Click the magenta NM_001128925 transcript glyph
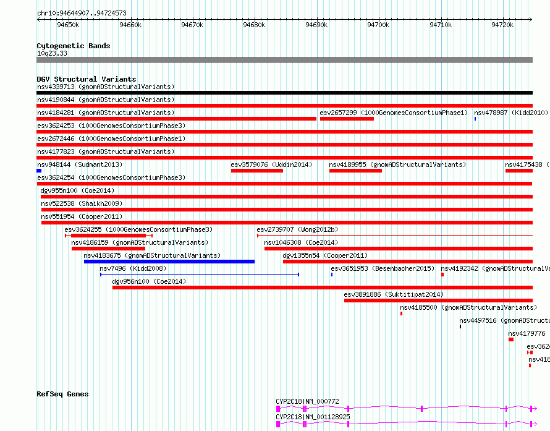550x431 pixels. coord(406,424)
